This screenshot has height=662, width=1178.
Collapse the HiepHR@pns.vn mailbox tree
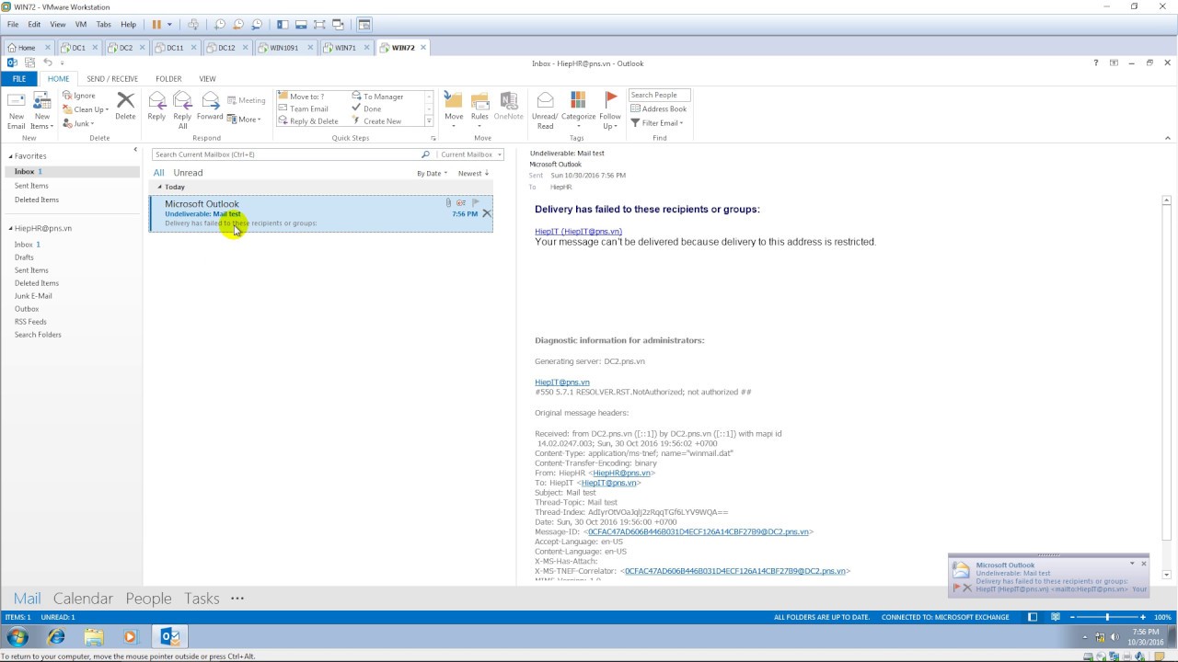10,228
